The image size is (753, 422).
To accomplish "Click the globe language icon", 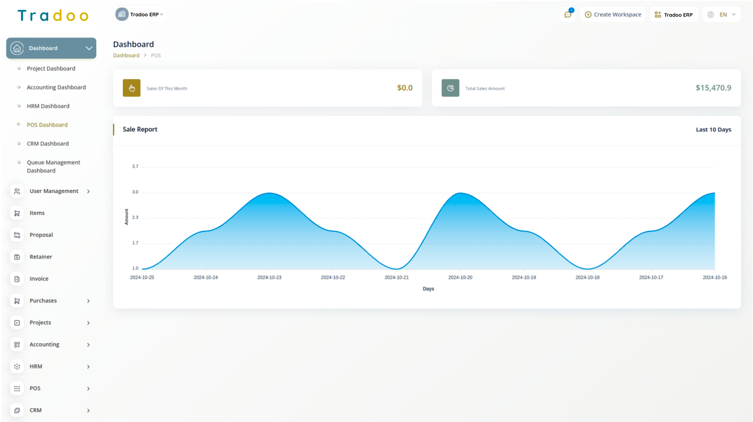I will [711, 15].
